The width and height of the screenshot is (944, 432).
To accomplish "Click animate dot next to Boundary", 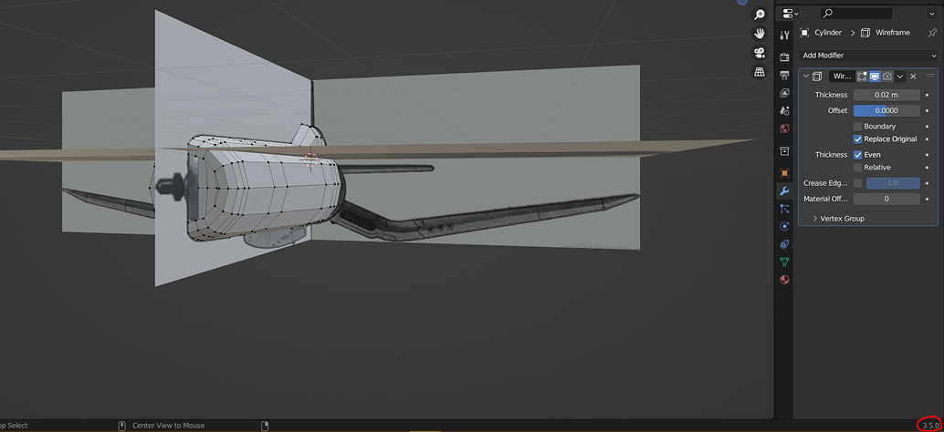I will (x=928, y=126).
